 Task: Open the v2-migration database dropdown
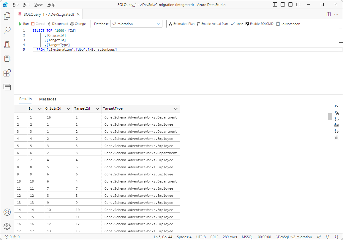136,24
